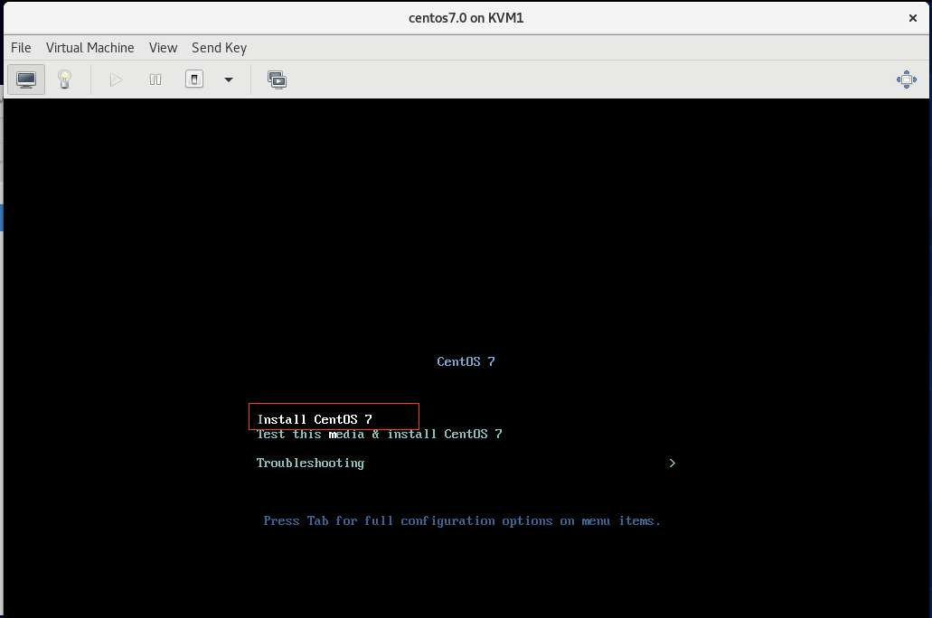Open the Send Key menu
This screenshot has height=618, width=932.
coord(219,48)
